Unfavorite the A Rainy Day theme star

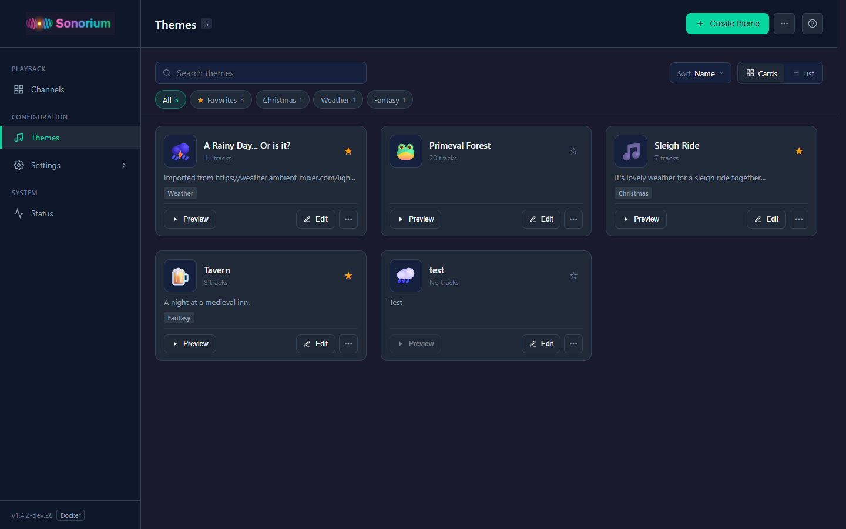coord(348,151)
